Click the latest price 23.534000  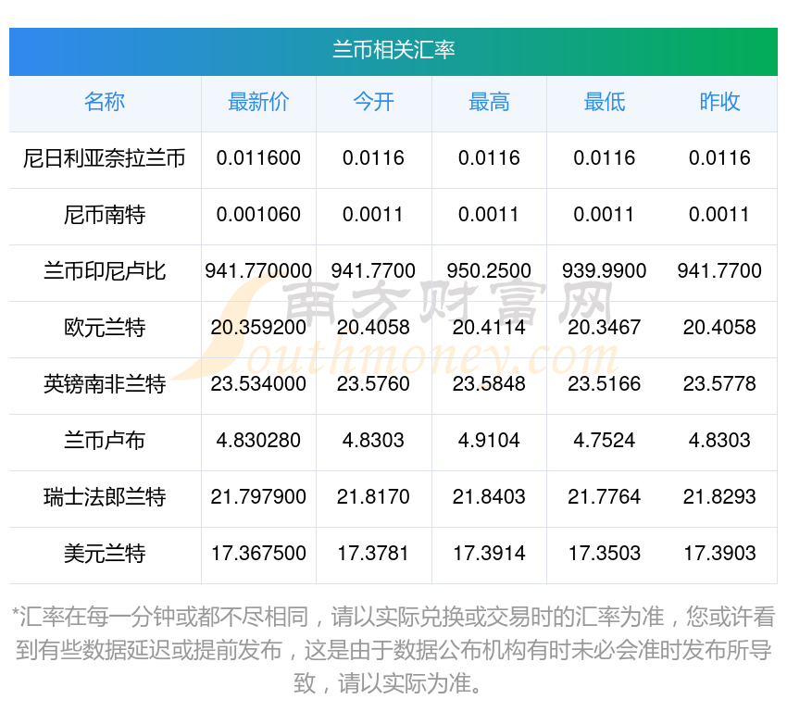[x=258, y=384]
